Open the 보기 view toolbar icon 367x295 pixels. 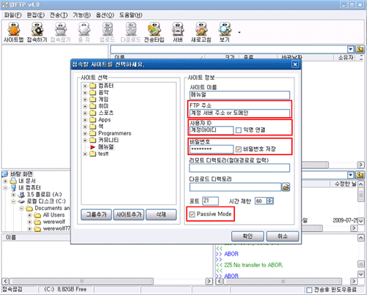(225, 32)
